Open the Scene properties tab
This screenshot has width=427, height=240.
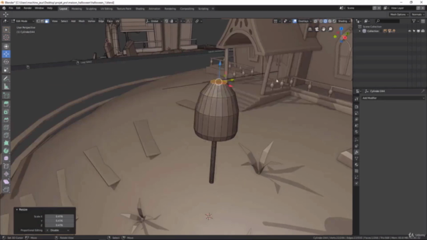click(x=356, y=126)
